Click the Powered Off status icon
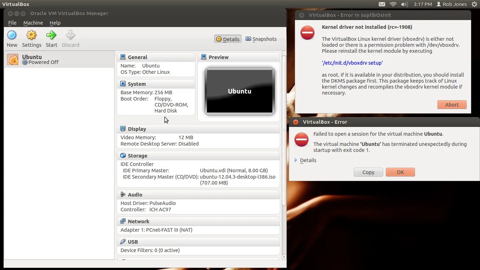 [25, 62]
